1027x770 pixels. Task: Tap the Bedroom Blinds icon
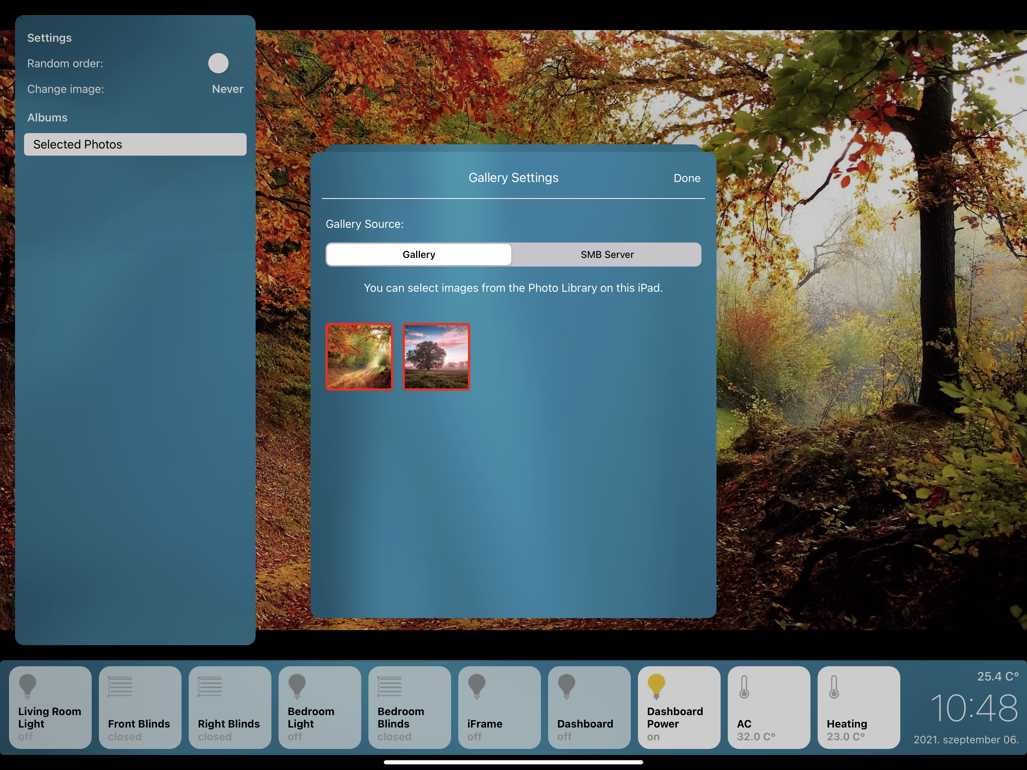click(389, 687)
